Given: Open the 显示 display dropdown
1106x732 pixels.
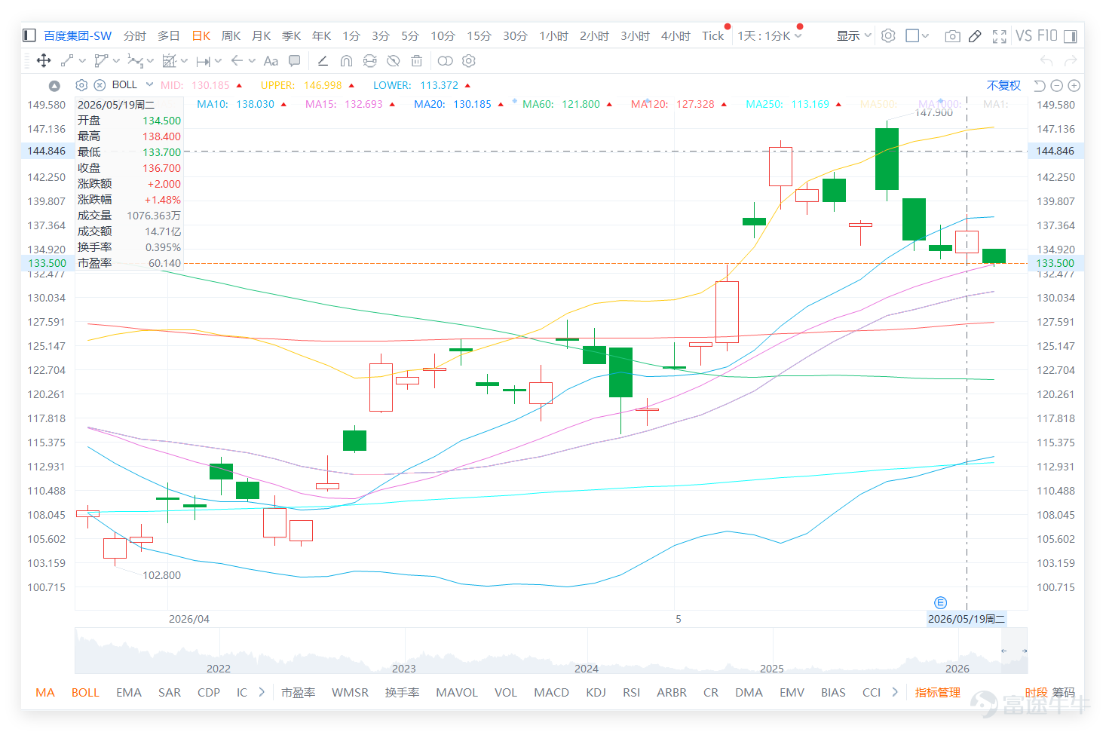Looking at the screenshot, I should coord(853,35).
